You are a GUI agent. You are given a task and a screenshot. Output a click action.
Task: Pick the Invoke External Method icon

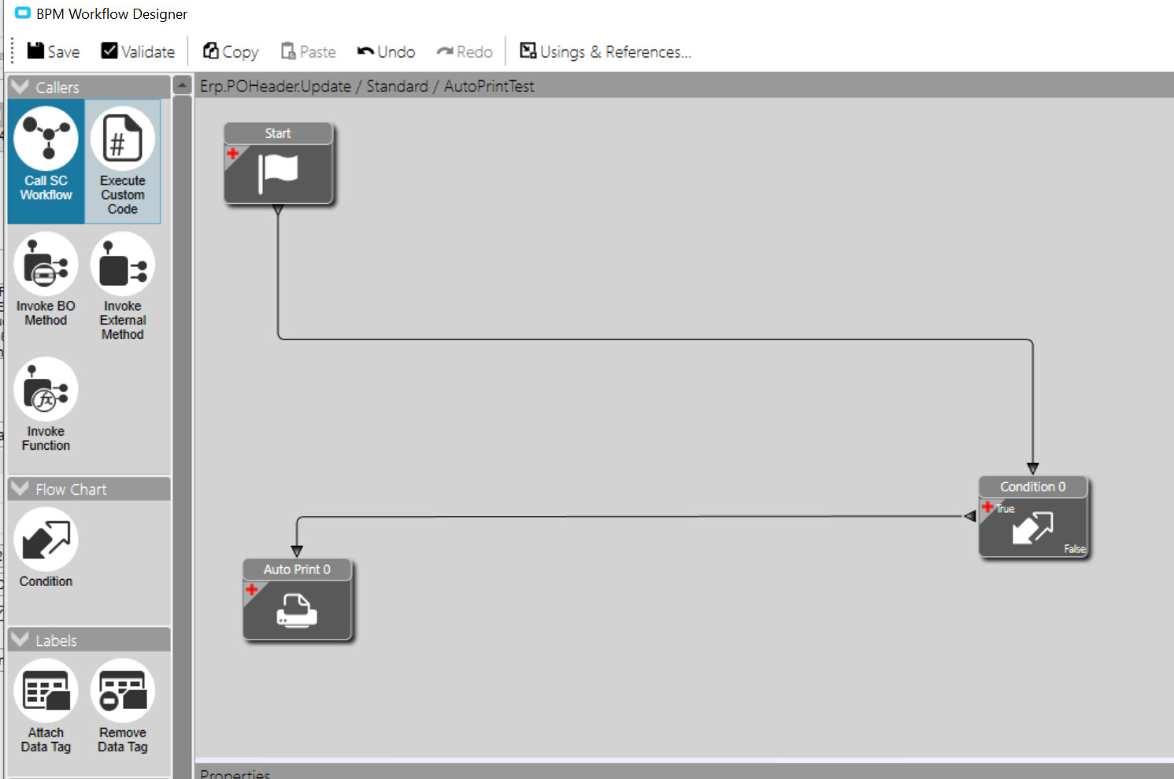[x=123, y=265]
